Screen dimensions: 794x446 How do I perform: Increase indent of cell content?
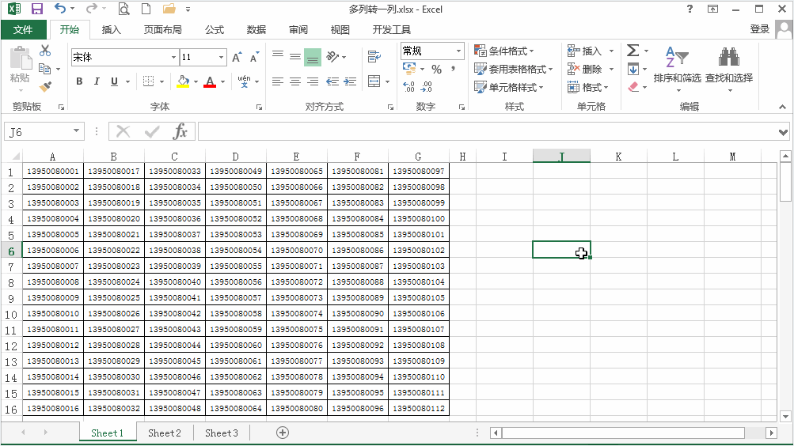(x=350, y=81)
